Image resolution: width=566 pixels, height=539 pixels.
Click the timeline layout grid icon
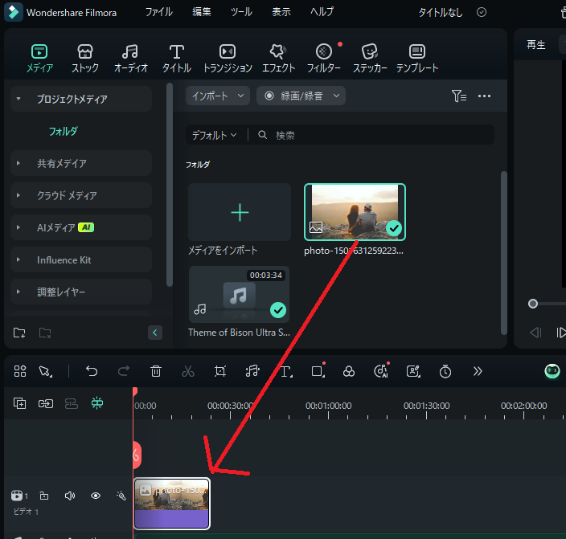20,371
